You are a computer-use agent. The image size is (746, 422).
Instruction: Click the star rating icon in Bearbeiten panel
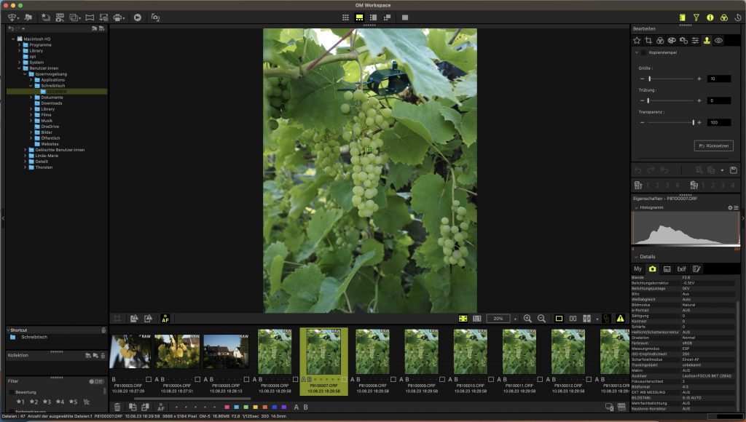pos(637,41)
